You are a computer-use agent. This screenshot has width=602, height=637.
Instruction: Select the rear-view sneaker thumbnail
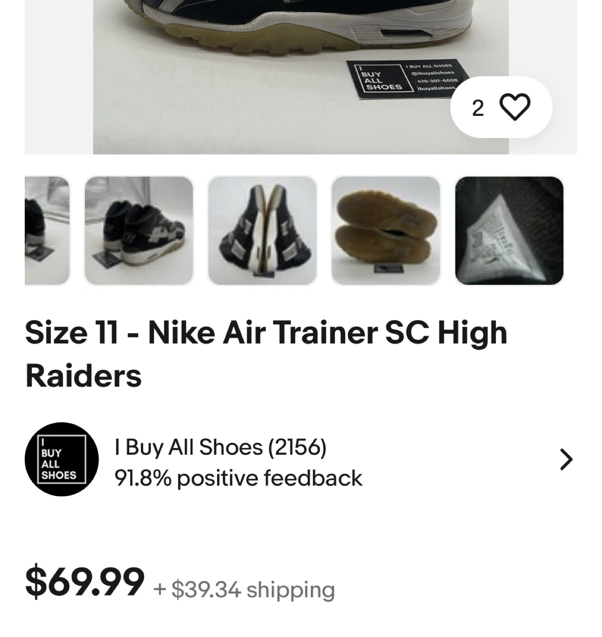(139, 231)
